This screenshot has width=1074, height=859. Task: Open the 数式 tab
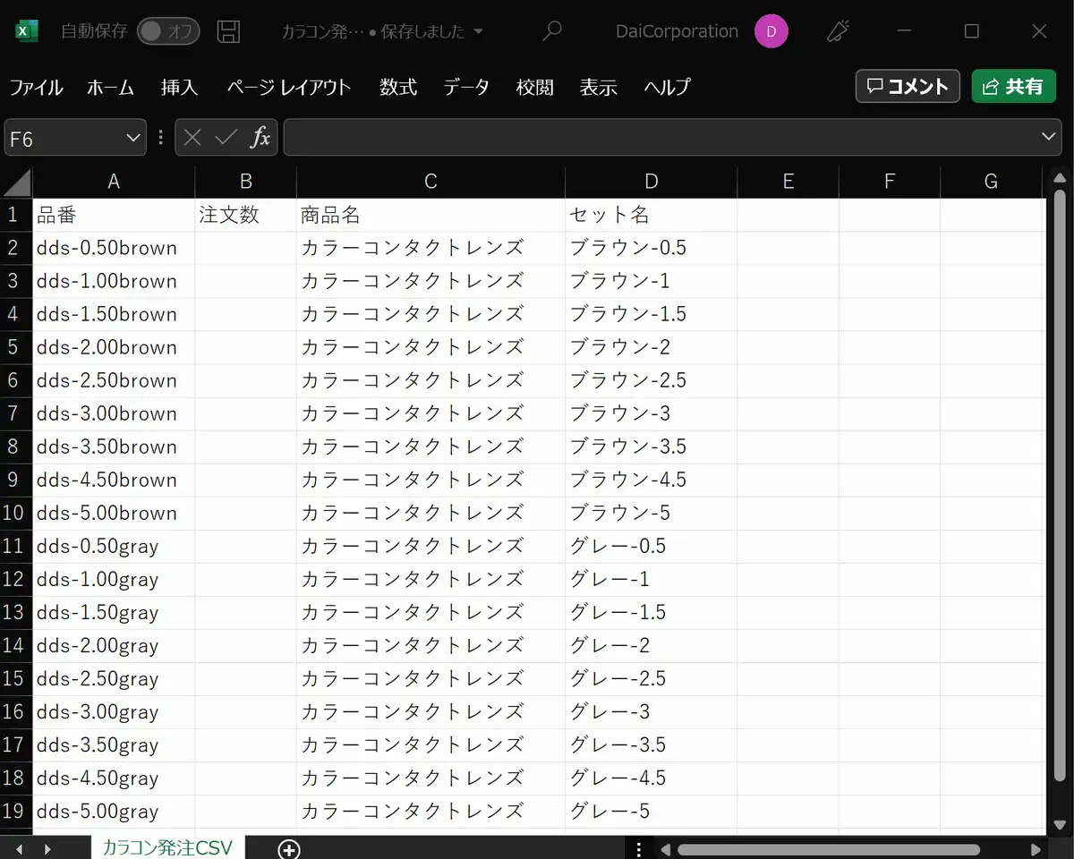[398, 87]
